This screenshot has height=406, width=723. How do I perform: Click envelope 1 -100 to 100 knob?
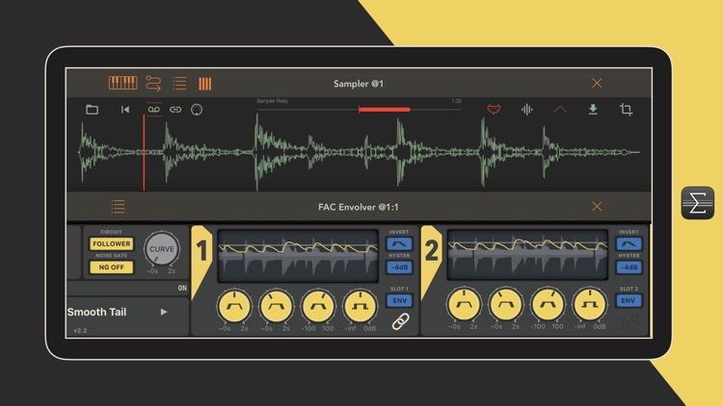pos(318,306)
